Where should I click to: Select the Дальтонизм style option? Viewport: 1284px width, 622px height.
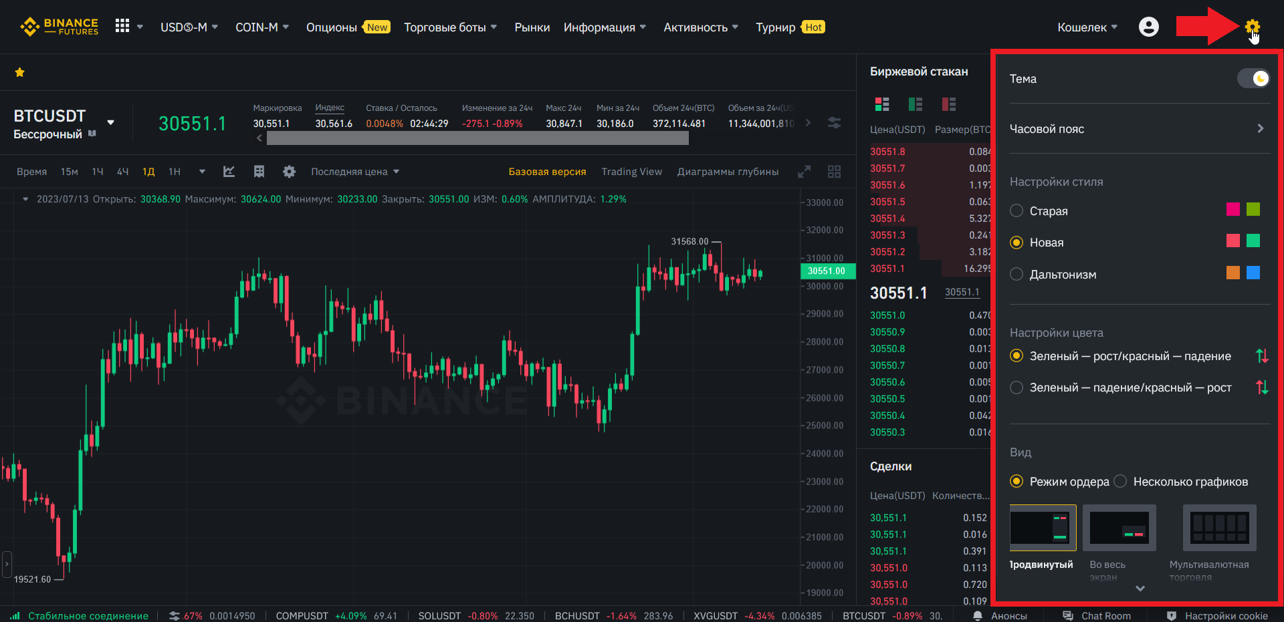(x=1016, y=275)
